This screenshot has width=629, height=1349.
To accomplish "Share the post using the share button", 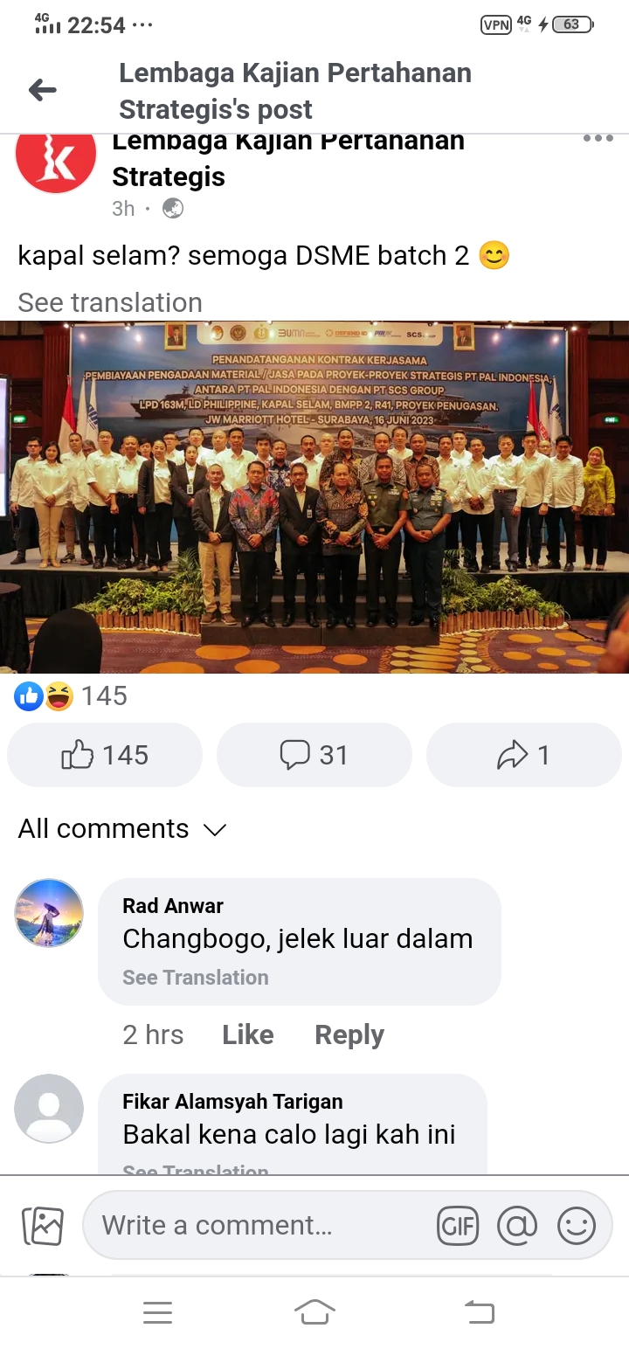I will click(x=524, y=755).
